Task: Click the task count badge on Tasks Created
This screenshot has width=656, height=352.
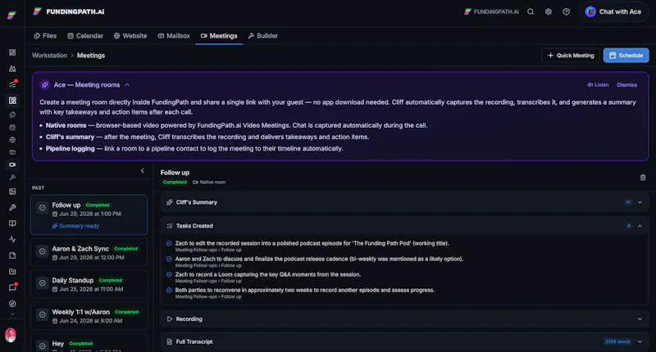Action: coord(628,226)
